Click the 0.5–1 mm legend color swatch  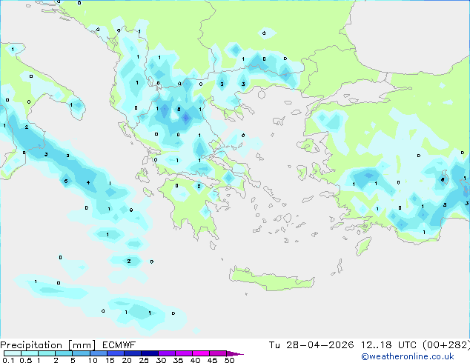pos(30,353)
